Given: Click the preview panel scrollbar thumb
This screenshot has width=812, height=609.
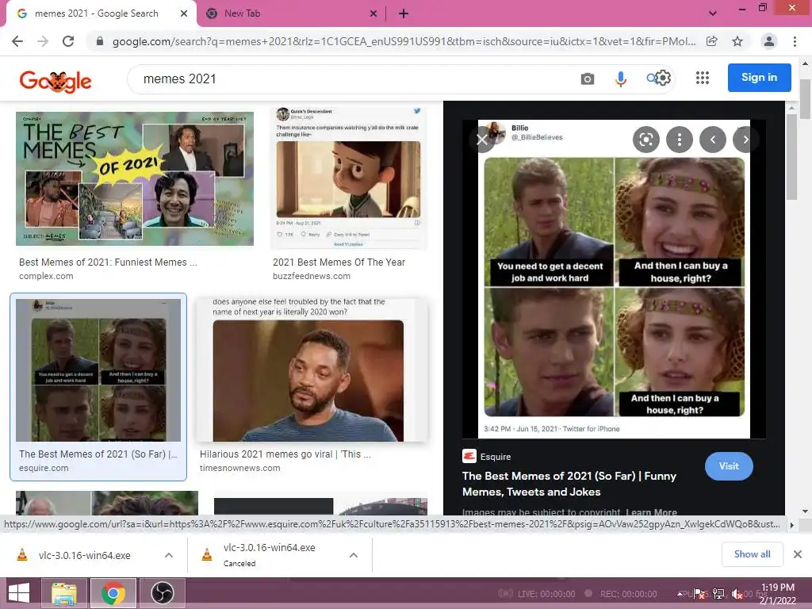Looking at the screenshot, I should coord(791,157).
